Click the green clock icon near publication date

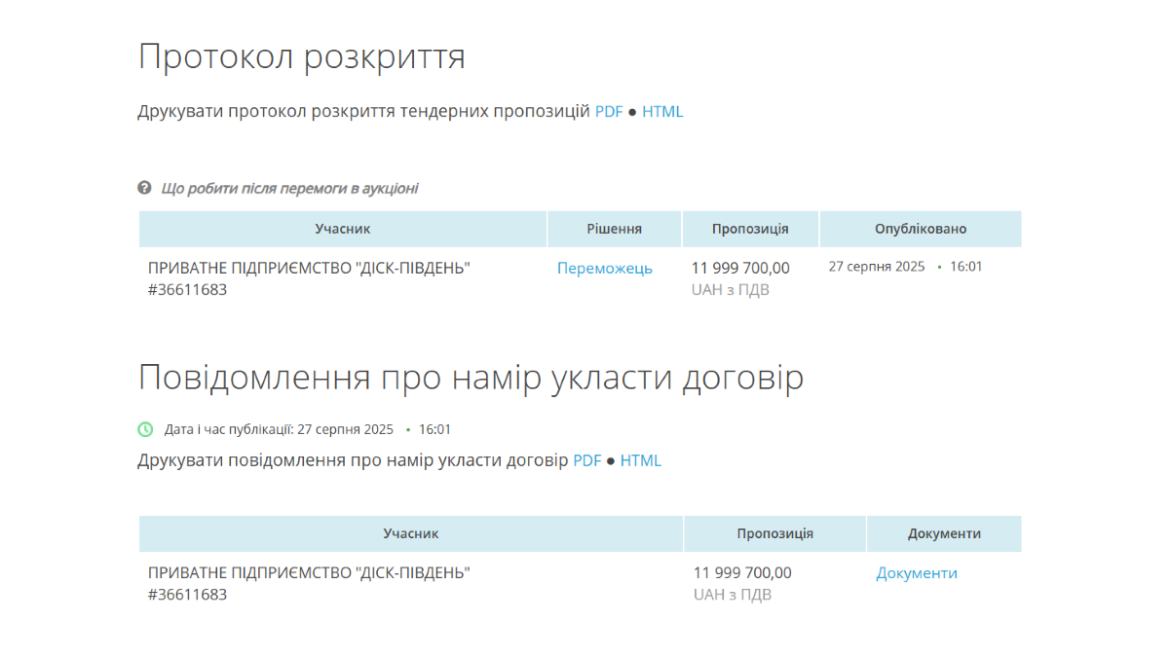click(x=145, y=428)
